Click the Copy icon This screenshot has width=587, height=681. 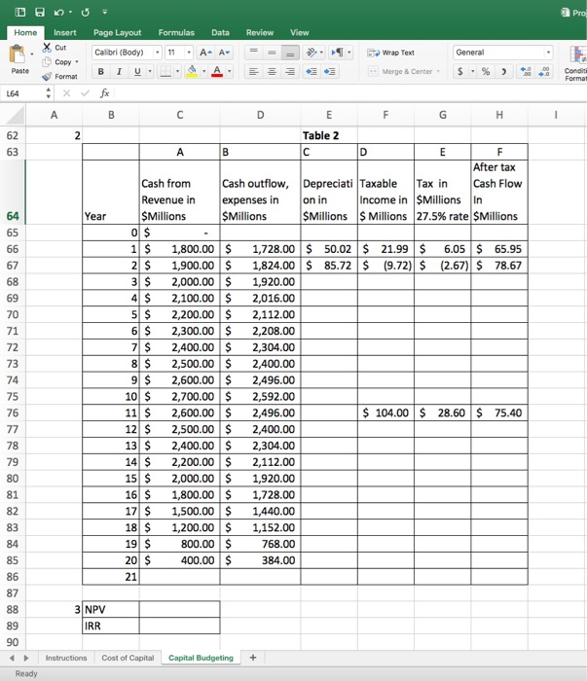47,62
